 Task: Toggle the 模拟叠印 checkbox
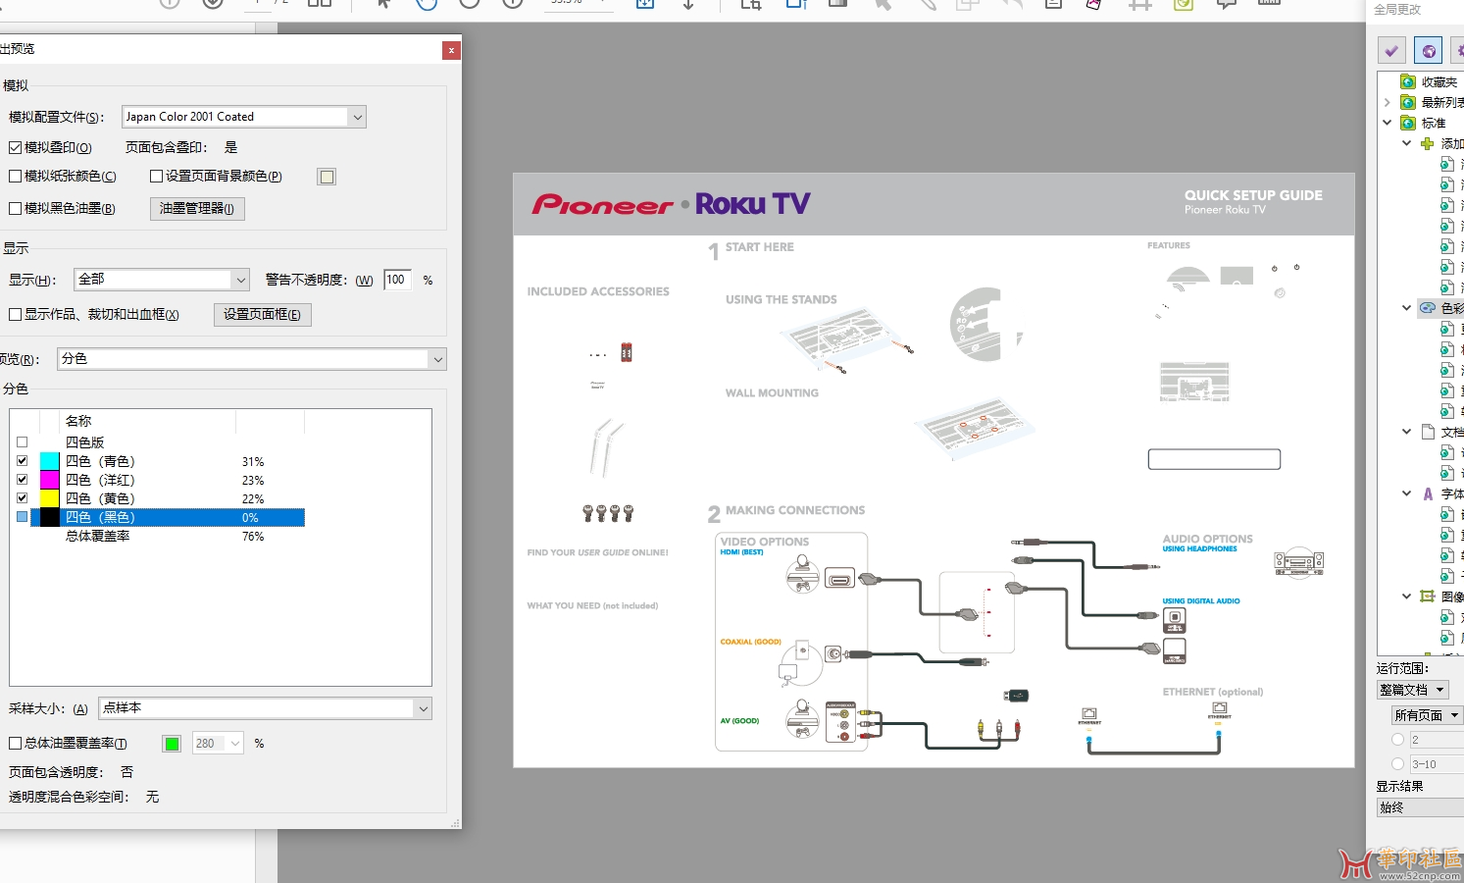click(16, 147)
